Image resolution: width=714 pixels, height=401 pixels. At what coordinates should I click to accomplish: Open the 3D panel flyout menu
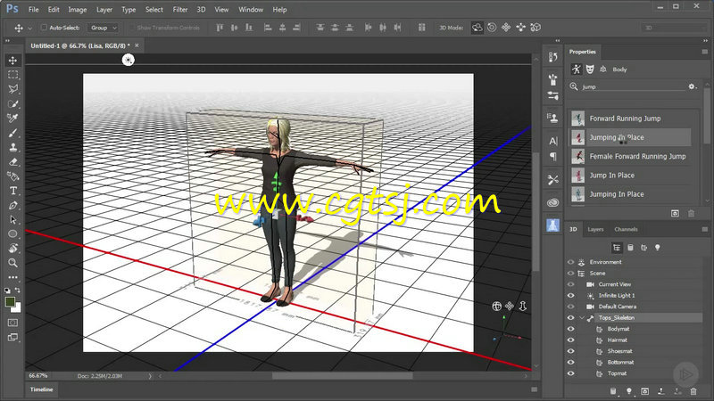pyautogui.click(x=704, y=229)
